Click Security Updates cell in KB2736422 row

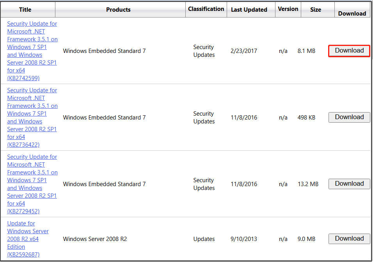click(204, 118)
